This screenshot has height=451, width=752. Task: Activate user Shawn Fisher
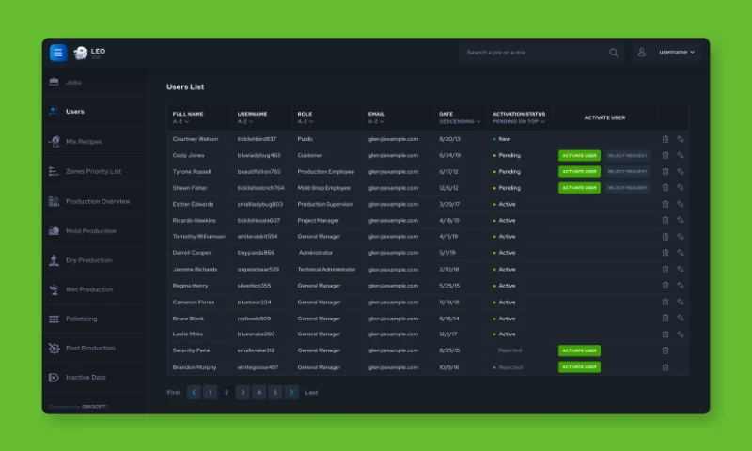579,188
